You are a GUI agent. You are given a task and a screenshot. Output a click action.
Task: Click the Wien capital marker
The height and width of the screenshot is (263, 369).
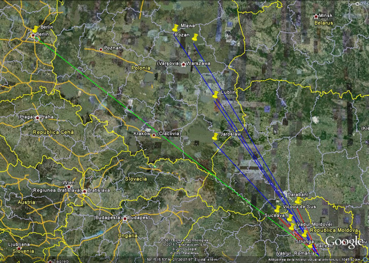click(x=69, y=187)
